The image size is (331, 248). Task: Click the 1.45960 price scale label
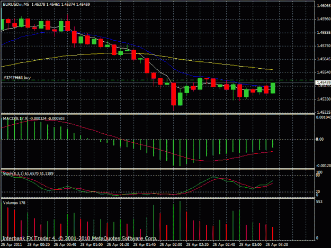click(x=324, y=19)
